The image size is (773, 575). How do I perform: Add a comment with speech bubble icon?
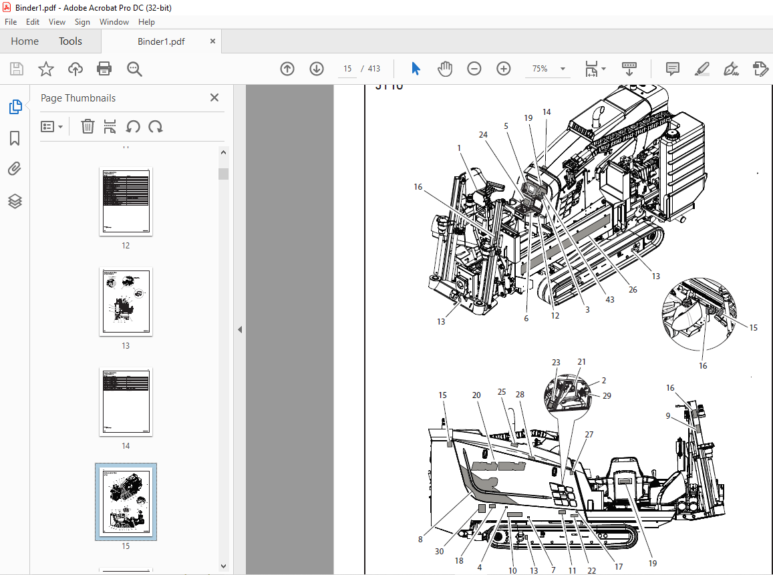coord(672,69)
